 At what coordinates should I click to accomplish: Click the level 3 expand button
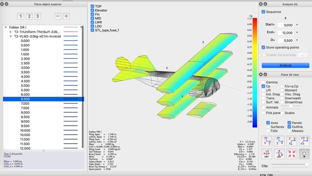click(x=37, y=16)
